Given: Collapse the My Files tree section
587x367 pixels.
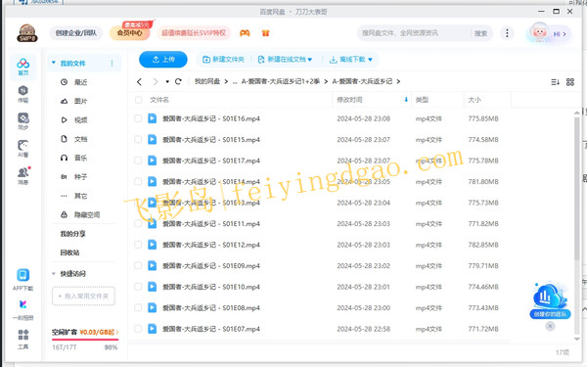Looking at the screenshot, I should [54, 63].
